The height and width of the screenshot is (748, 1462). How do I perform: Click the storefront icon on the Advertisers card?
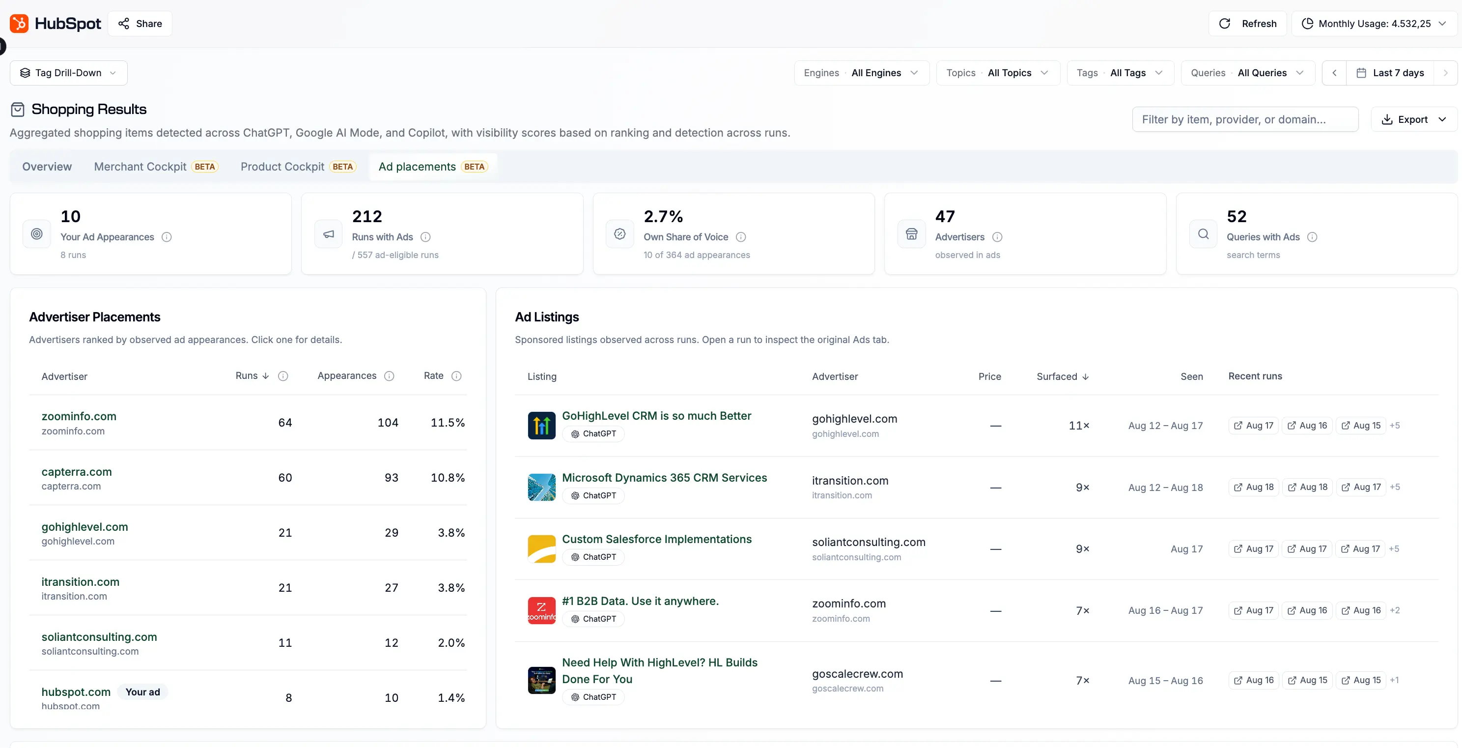point(911,234)
